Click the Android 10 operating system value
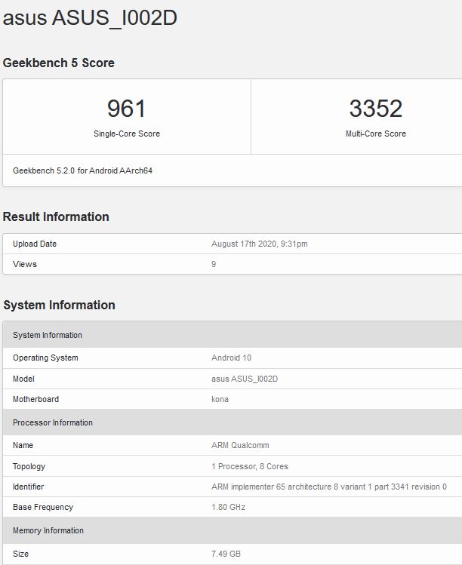This screenshot has height=565, width=462. pos(231,358)
